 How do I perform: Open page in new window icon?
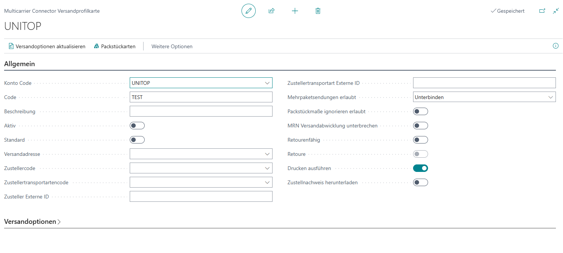coord(542,11)
